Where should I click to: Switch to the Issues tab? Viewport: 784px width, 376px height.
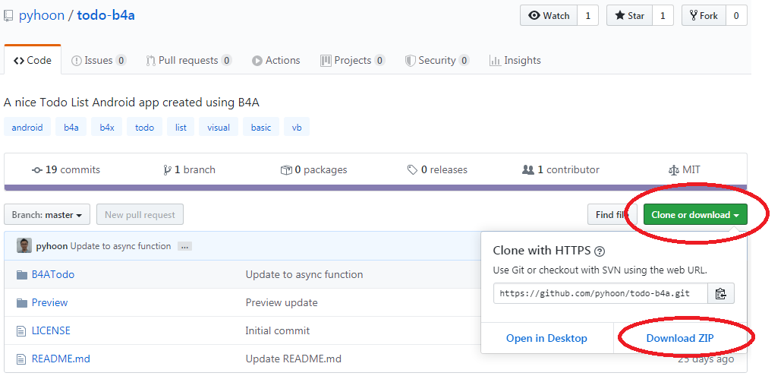click(x=98, y=60)
